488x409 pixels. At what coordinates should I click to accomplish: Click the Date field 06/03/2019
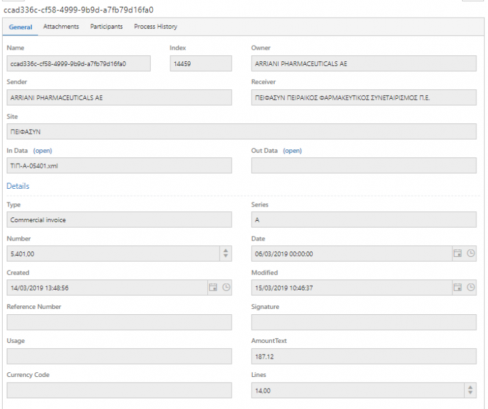(352, 254)
